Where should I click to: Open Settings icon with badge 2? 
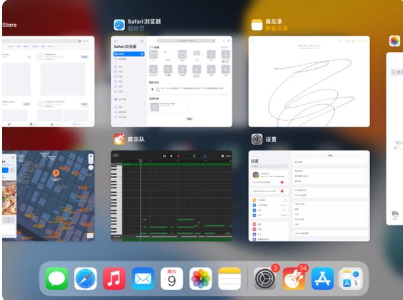(x=265, y=278)
